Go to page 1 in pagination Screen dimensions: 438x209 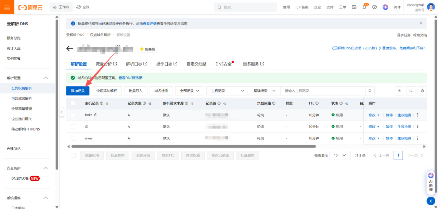[398, 155]
